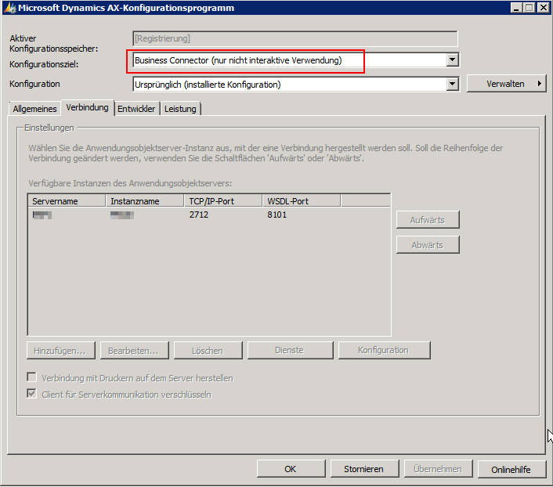Switch to the Leistung tab
Screen dimensions: 553x487
[x=180, y=109]
